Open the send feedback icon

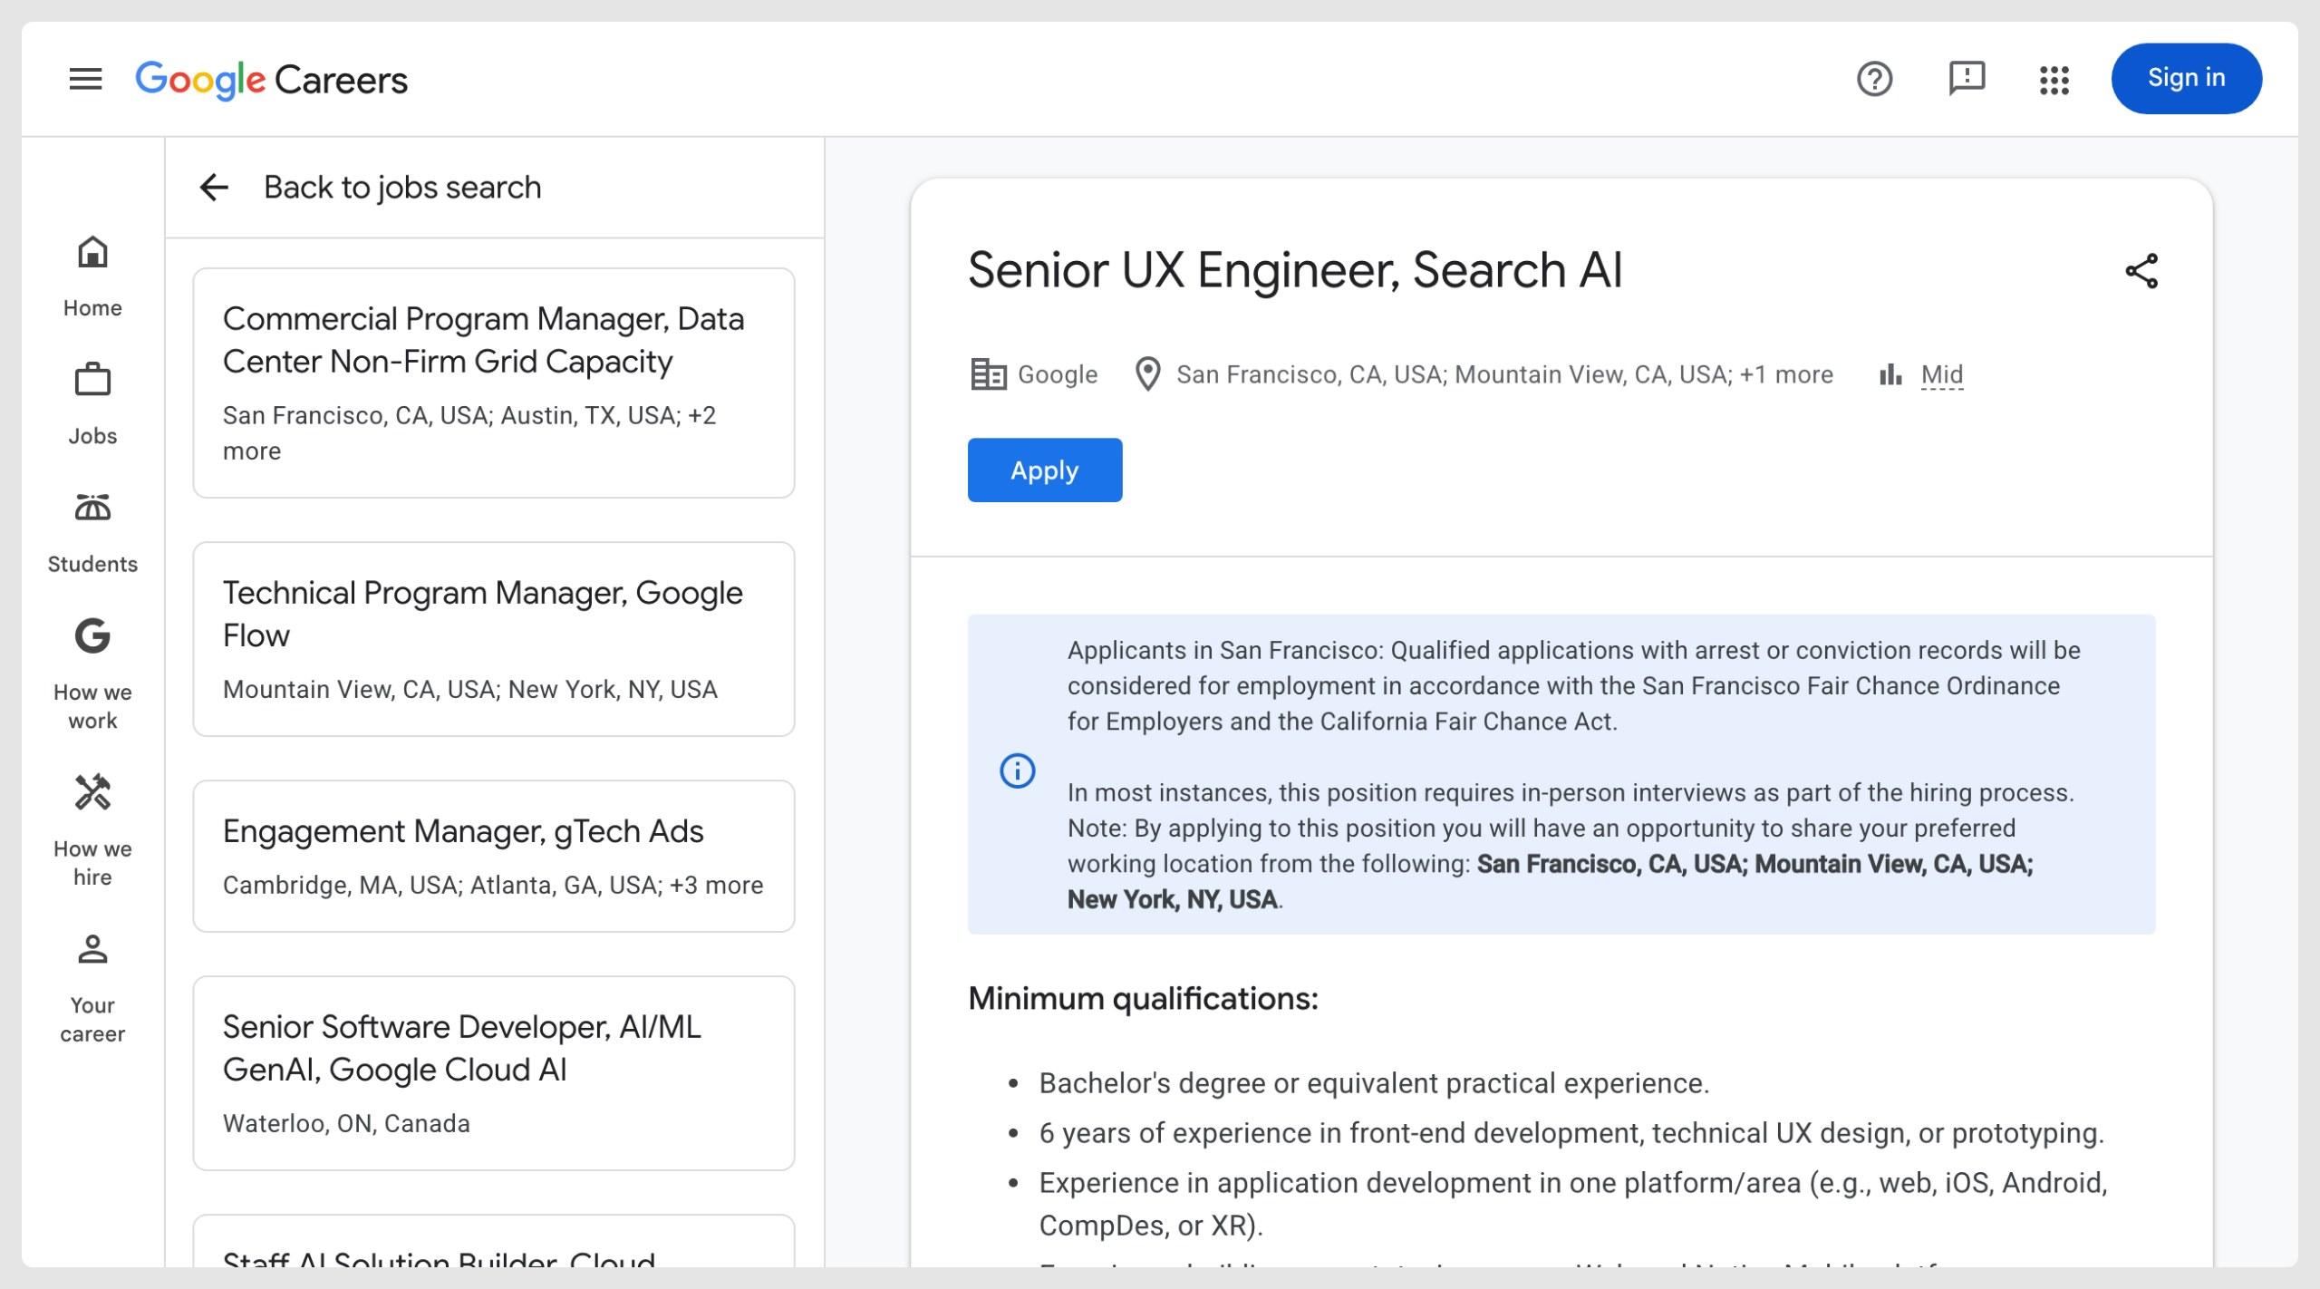point(1967,79)
